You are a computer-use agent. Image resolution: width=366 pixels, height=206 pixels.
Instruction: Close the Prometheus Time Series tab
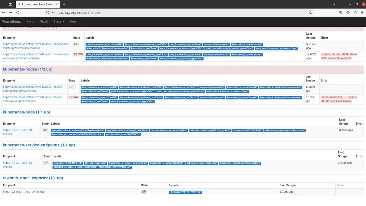coord(57,4)
